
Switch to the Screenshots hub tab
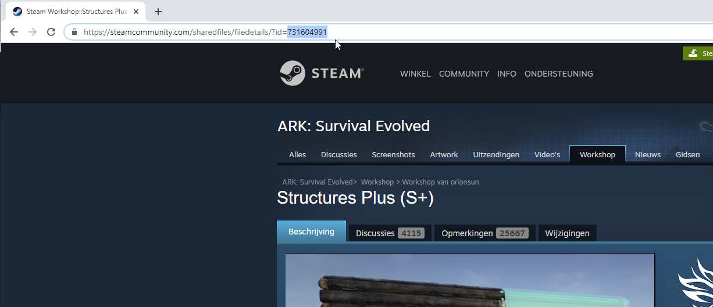pyautogui.click(x=394, y=154)
